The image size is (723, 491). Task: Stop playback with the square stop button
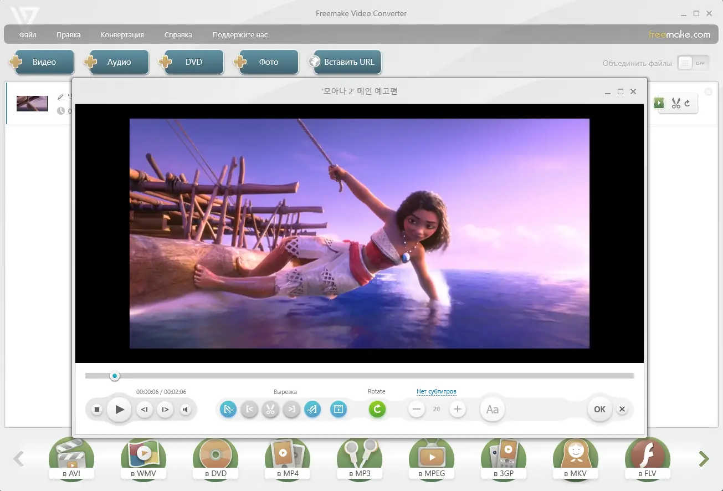97,410
